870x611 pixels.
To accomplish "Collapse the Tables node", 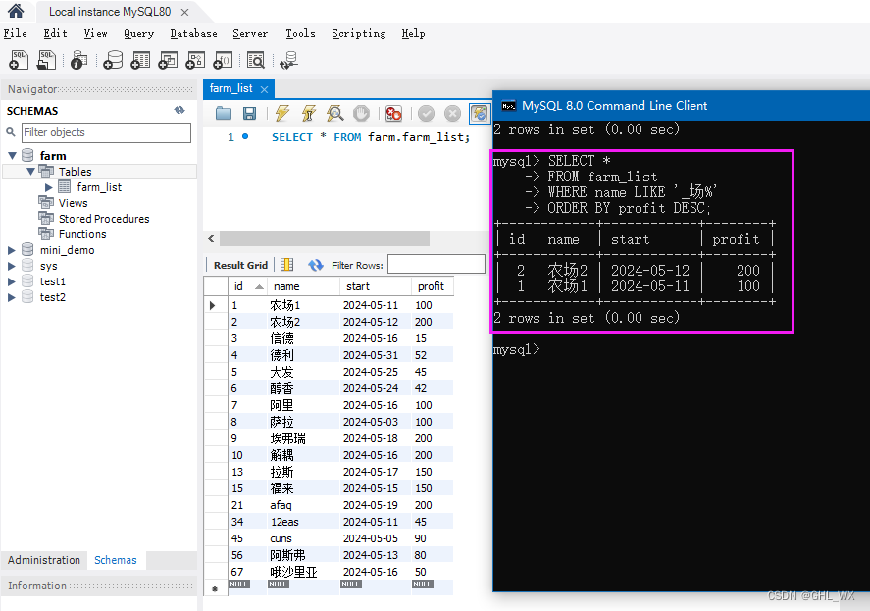I will 31,172.
